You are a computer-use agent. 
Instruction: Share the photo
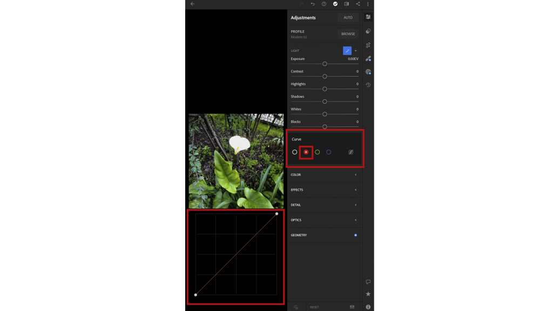point(358,4)
